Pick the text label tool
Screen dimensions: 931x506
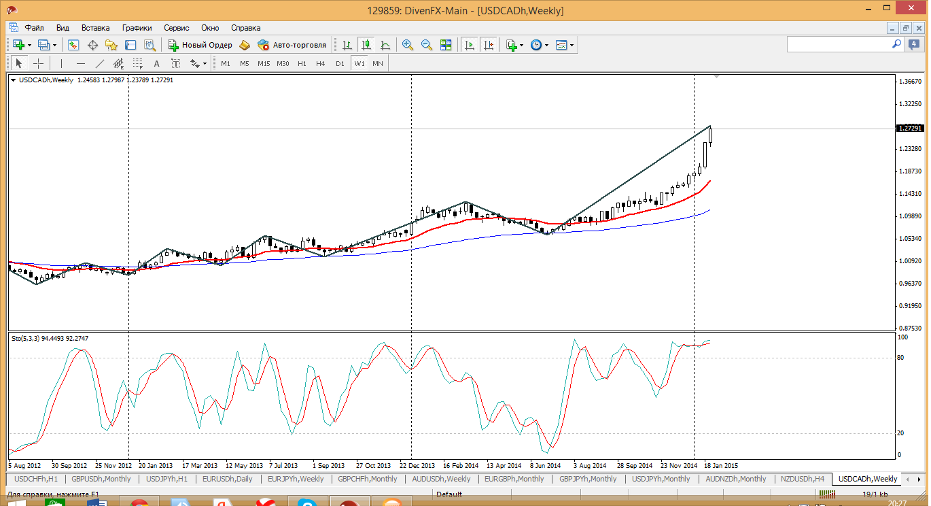point(156,63)
